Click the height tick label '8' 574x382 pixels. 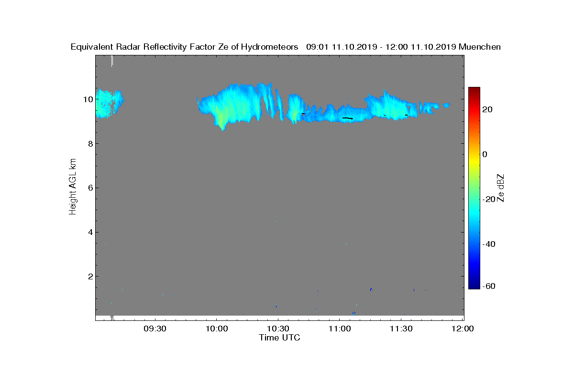pyautogui.click(x=89, y=144)
